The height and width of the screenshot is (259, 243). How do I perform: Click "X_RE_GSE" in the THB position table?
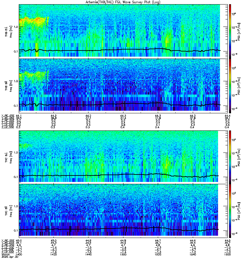8,116
